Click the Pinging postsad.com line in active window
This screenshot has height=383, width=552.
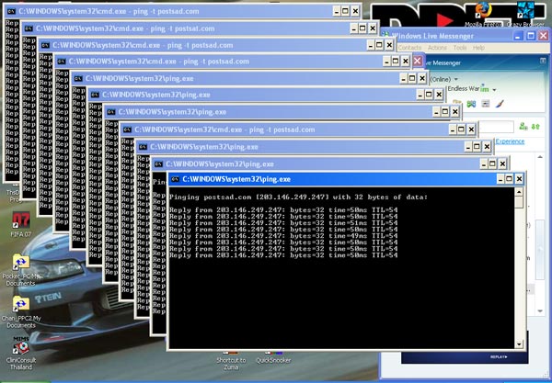[x=298, y=197]
